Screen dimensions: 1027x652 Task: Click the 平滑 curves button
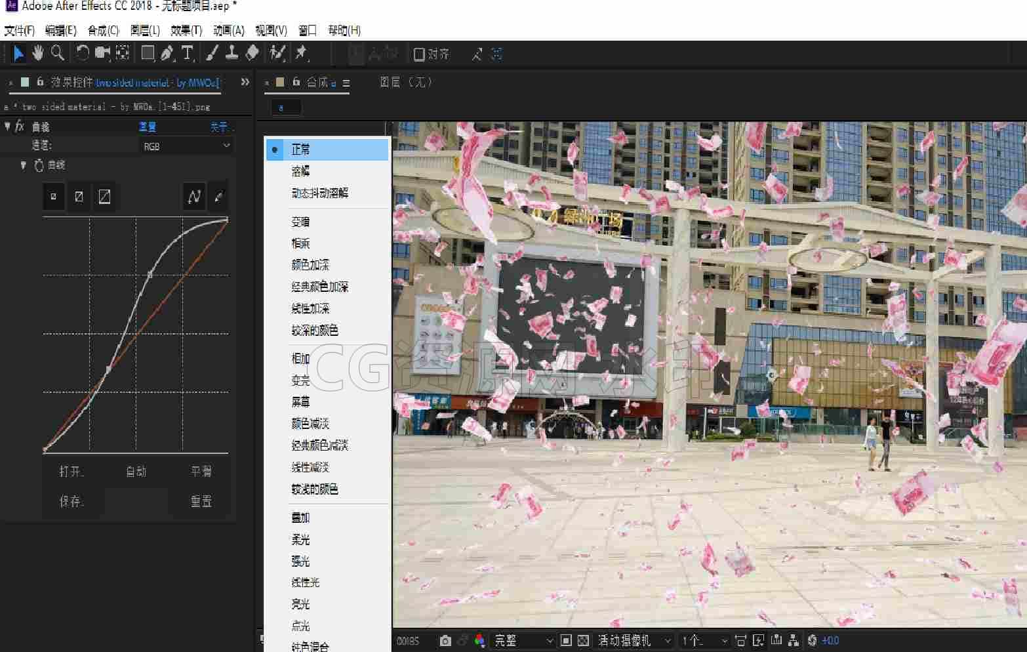tap(201, 472)
